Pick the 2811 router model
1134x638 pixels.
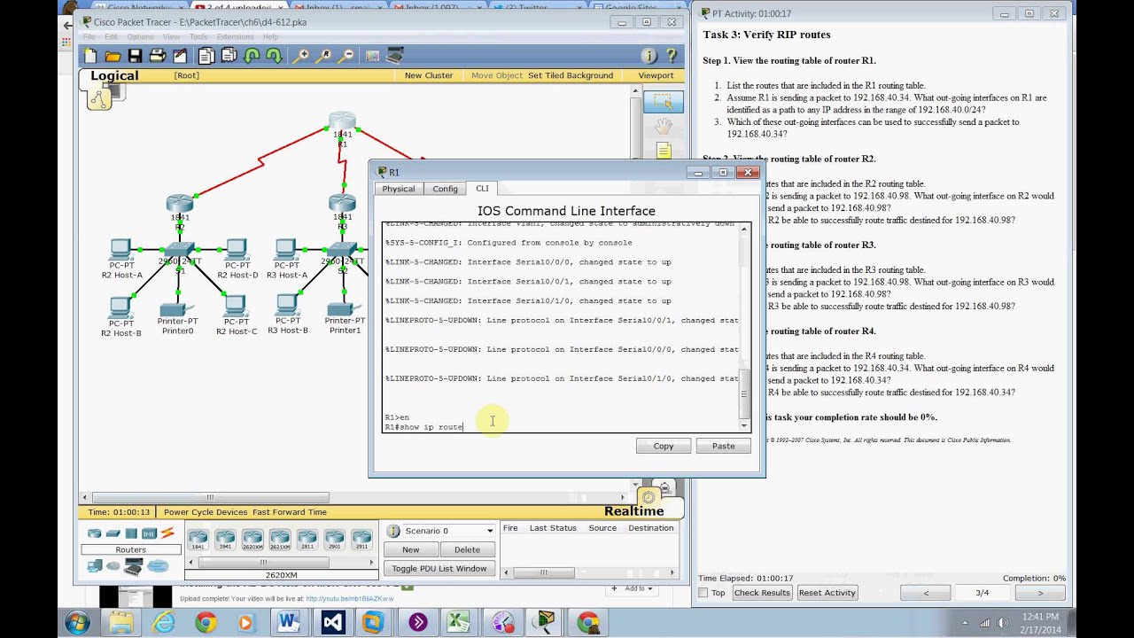point(307,539)
